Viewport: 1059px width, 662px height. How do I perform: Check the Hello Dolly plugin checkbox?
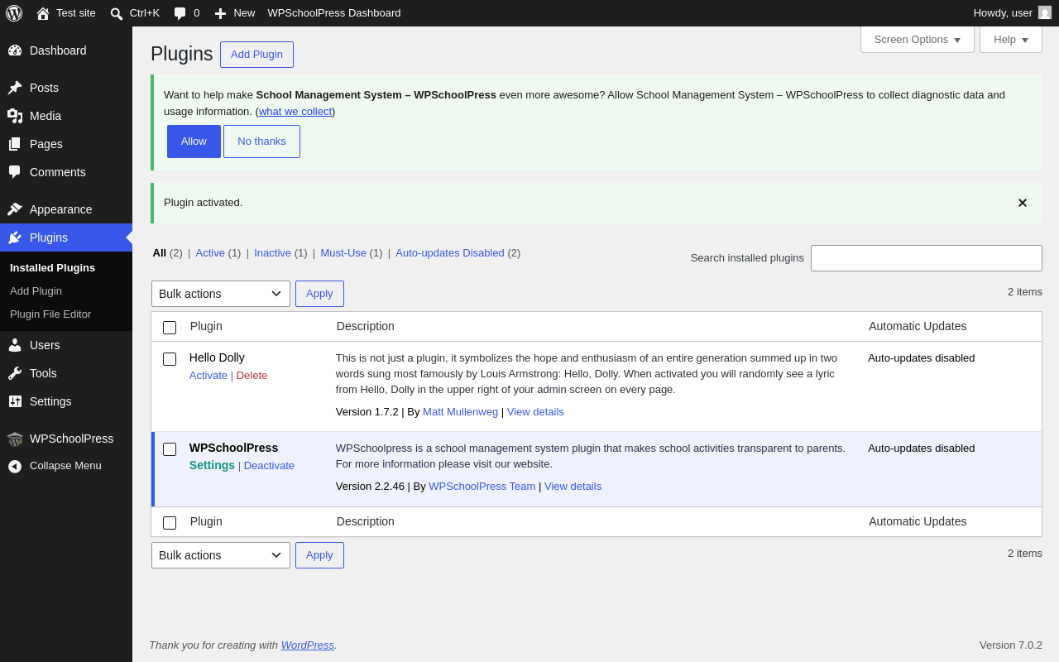170,359
